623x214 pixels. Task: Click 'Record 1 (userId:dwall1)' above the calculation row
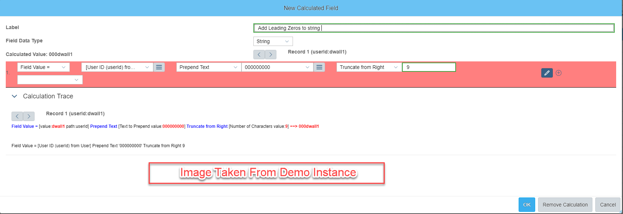317,52
